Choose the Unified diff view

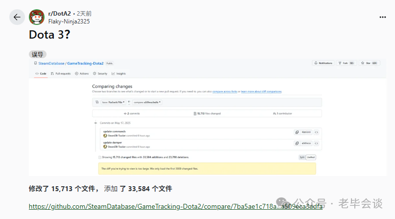coord(311,157)
